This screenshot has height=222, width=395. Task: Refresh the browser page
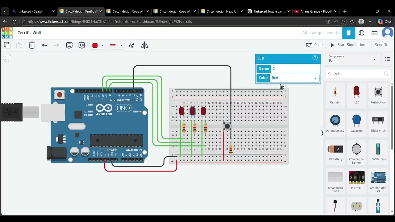(15, 22)
